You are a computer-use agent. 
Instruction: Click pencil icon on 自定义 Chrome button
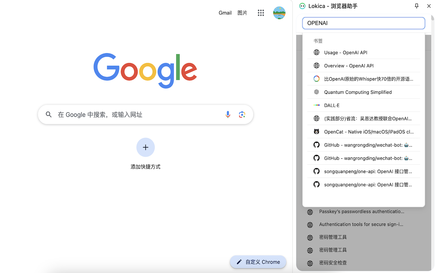pyautogui.click(x=239, y=262)
